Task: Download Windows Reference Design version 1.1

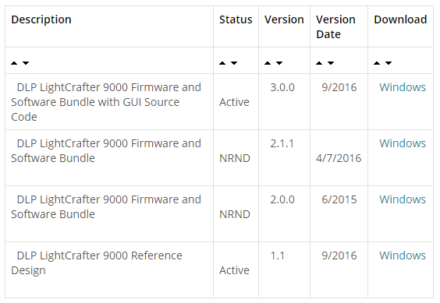Action: 403,255
